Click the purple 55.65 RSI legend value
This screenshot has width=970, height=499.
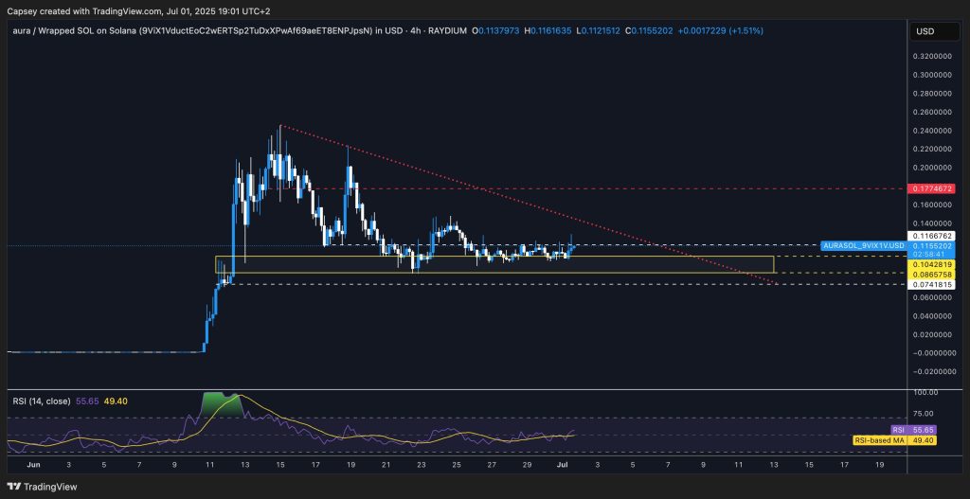point(86,401)
